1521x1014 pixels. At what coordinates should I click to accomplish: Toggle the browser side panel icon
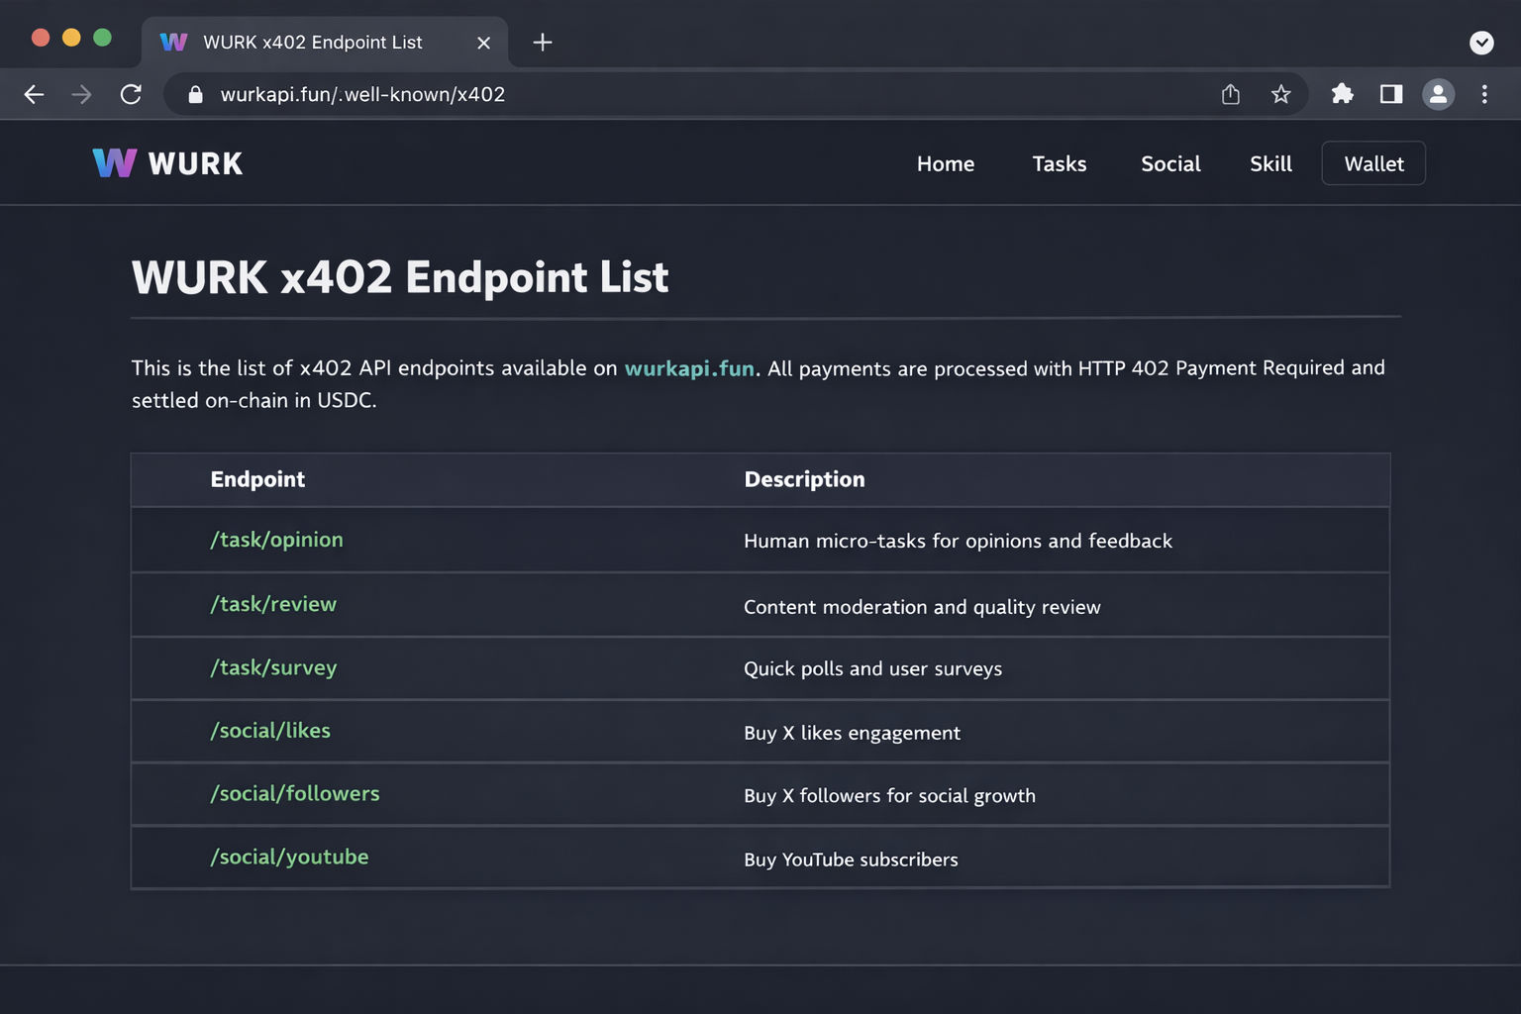click(1391, 94)
